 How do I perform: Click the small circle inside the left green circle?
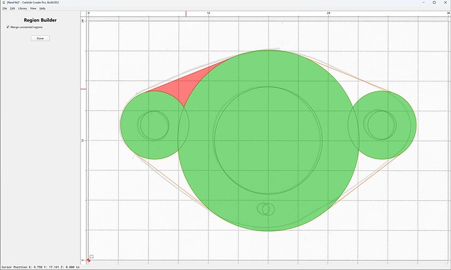(x=154, y=125)
